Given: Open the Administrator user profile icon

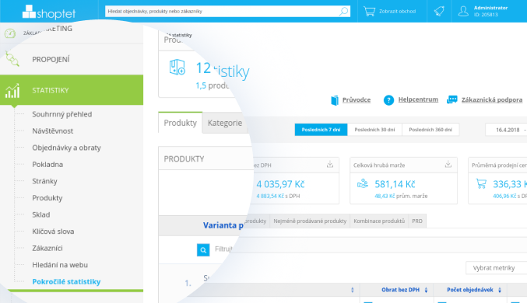Looking at the screenshot, I should 463,12.
